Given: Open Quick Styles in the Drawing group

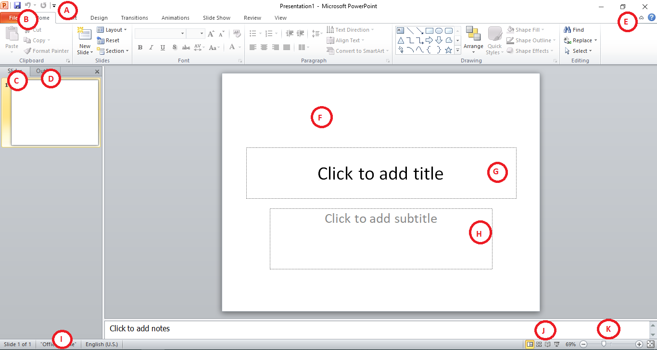Looking at the screenshot, I should pos(494,40).
